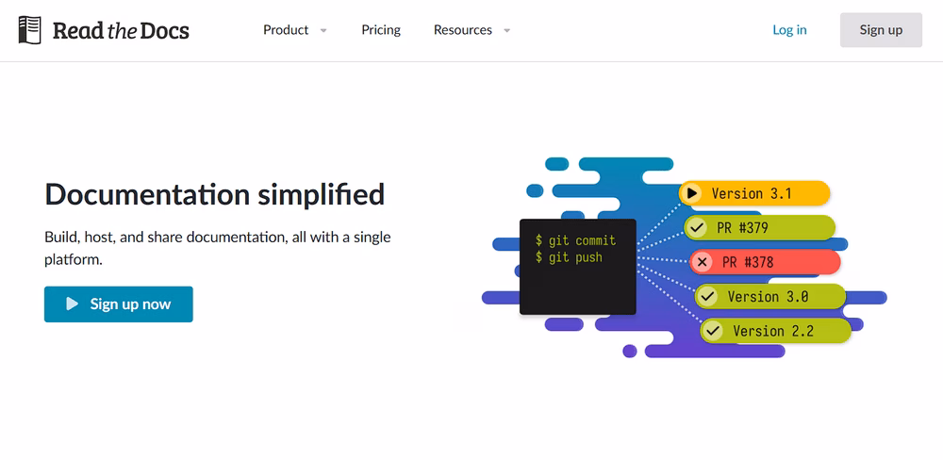The height and width of the screenshot is (460, 943).
Task: Go to the Pricing page
Action: pos(381,30)
